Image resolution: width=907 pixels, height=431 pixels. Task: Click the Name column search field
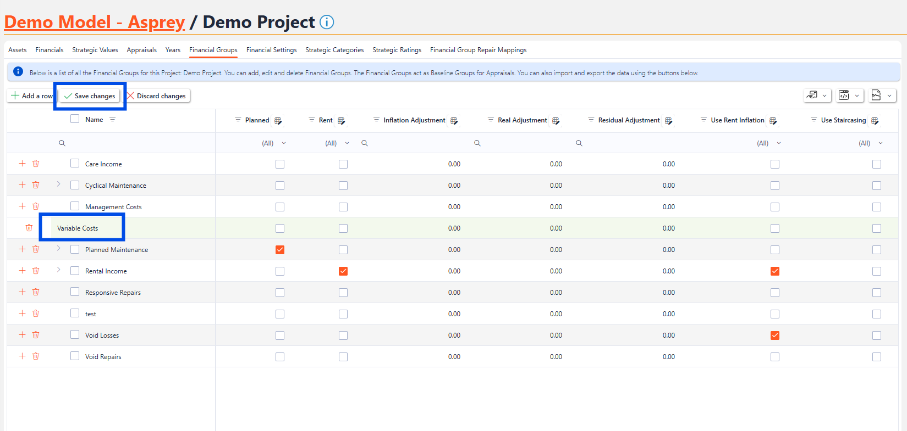138,143
